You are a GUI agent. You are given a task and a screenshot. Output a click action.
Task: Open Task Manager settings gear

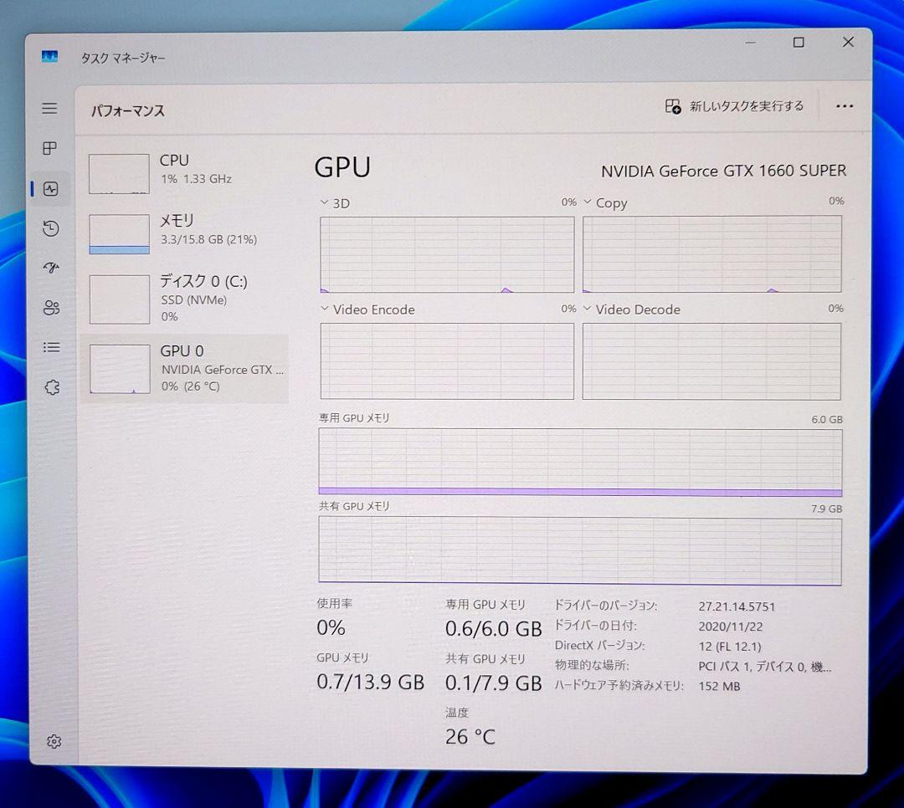click(54, 741)
